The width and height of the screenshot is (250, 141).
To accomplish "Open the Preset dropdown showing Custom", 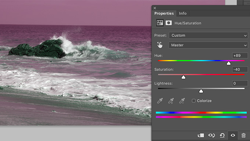I will pos(208,36).
